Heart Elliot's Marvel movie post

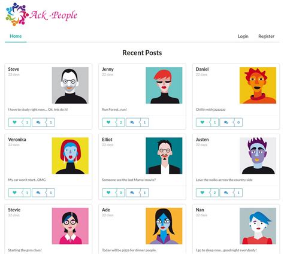pos(108,193)
